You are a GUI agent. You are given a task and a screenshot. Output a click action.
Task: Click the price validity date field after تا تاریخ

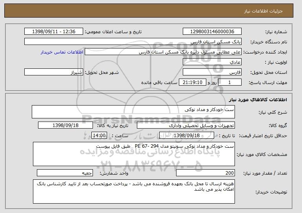(x=187, y=136)
